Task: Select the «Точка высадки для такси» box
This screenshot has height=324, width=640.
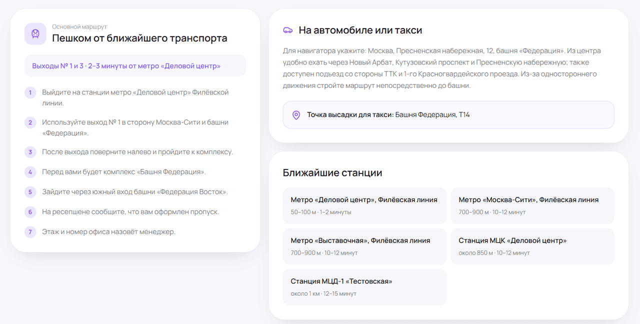Action: [x=448, y=115]
